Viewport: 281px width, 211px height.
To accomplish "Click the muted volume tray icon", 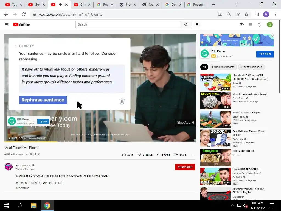I will pos(245,206).
